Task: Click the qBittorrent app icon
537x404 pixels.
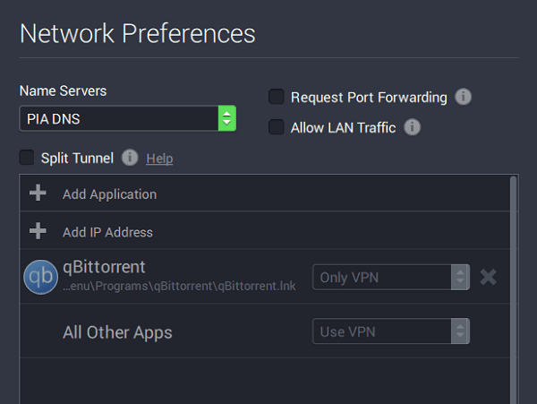Action: pyautogui.click(x=41, y=277)
